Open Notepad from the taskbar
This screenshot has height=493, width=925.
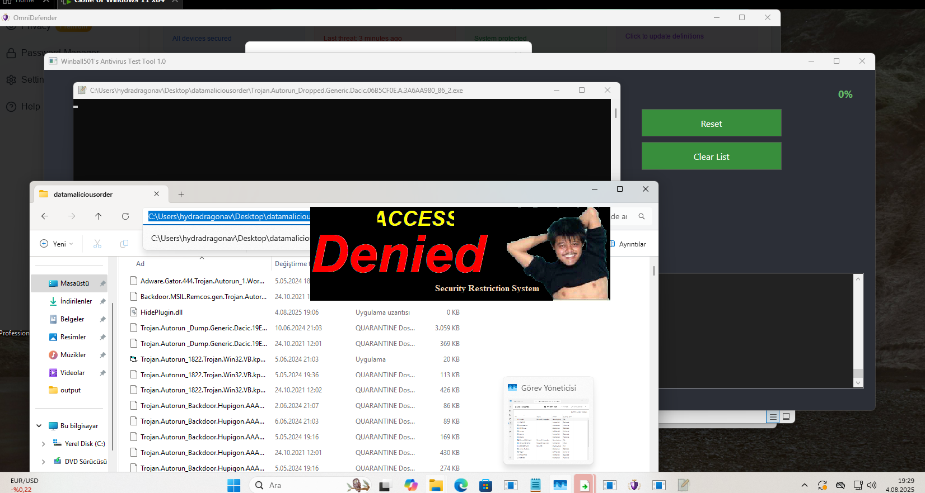click(x=535, y=485)
